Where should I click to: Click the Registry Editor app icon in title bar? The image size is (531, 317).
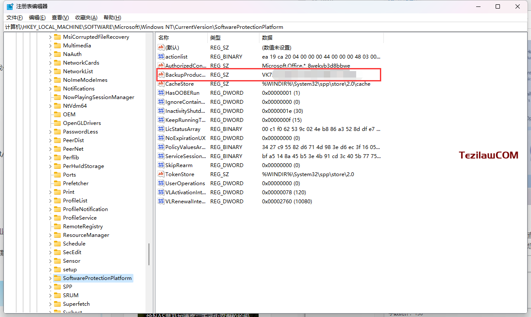(x=9, y=6)
